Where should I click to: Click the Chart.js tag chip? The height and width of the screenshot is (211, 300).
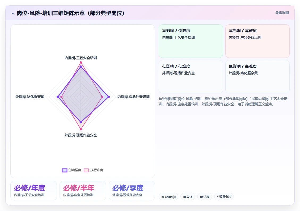pos(168,197)
